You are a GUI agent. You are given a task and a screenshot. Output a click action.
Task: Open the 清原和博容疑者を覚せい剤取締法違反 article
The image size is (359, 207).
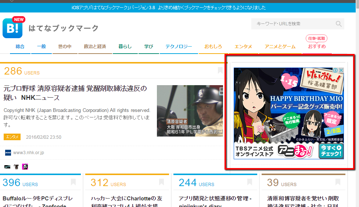pos(303,201)
